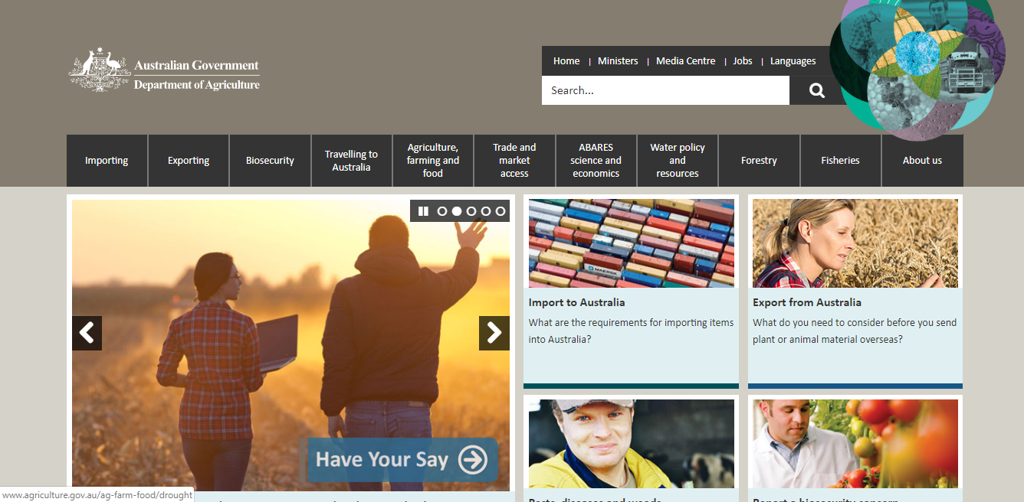
Task: Open Water policy and resources menu
Action: tap(678, 161)
